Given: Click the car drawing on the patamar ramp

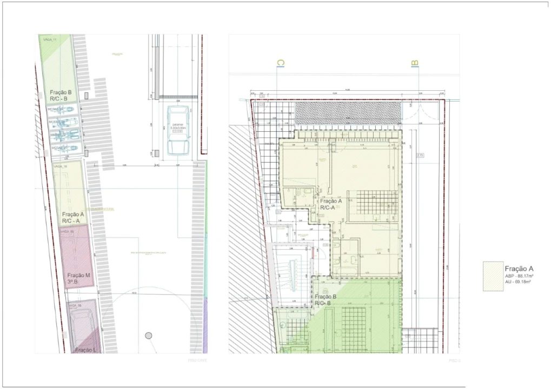Looking at the screenshot, I should (x=179, y=130).
